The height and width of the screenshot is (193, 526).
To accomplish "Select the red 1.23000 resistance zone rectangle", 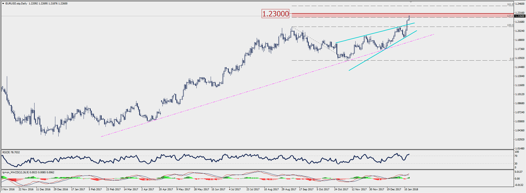I will [403, 15].
